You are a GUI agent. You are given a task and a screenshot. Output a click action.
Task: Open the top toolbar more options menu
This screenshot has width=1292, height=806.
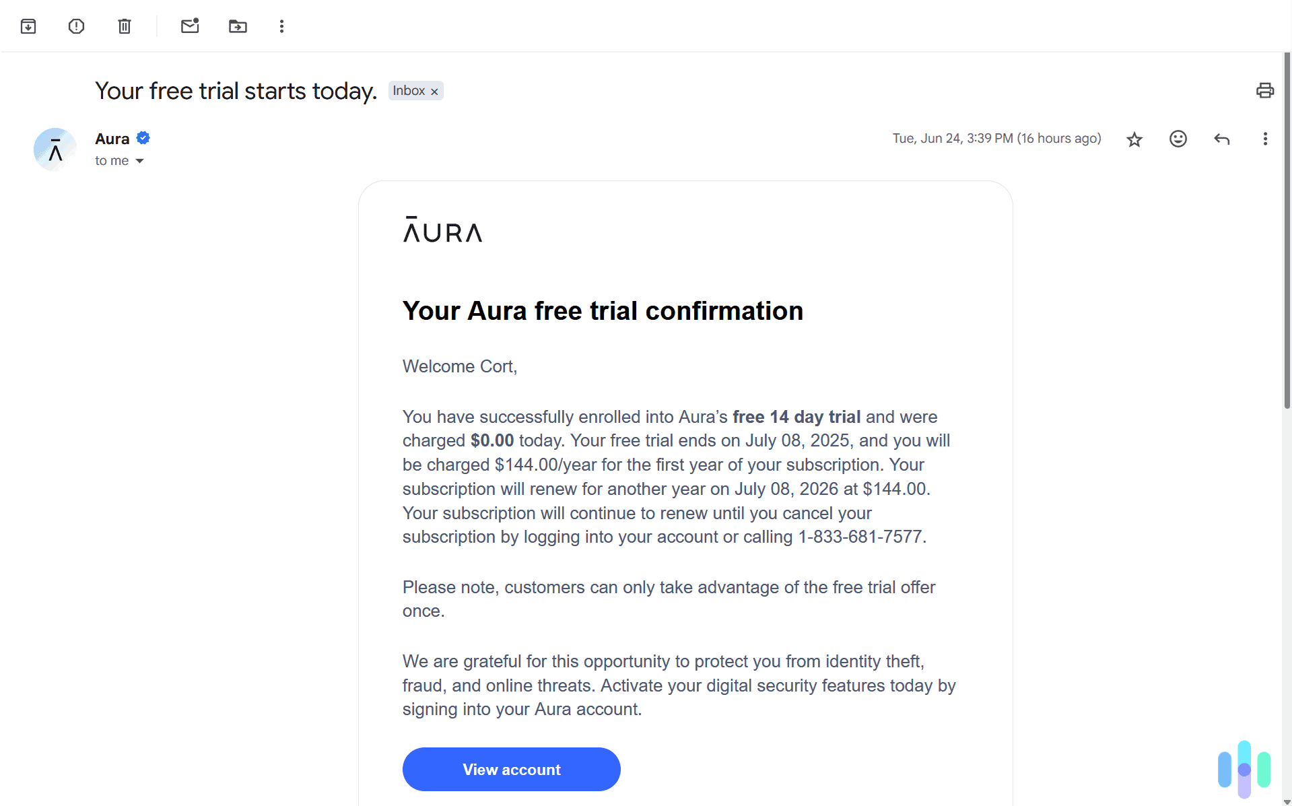[281, 26]
